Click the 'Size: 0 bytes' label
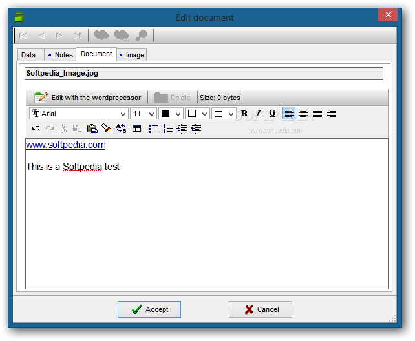The height and width of the screenshot is (341, 415). tap(220, 98)
